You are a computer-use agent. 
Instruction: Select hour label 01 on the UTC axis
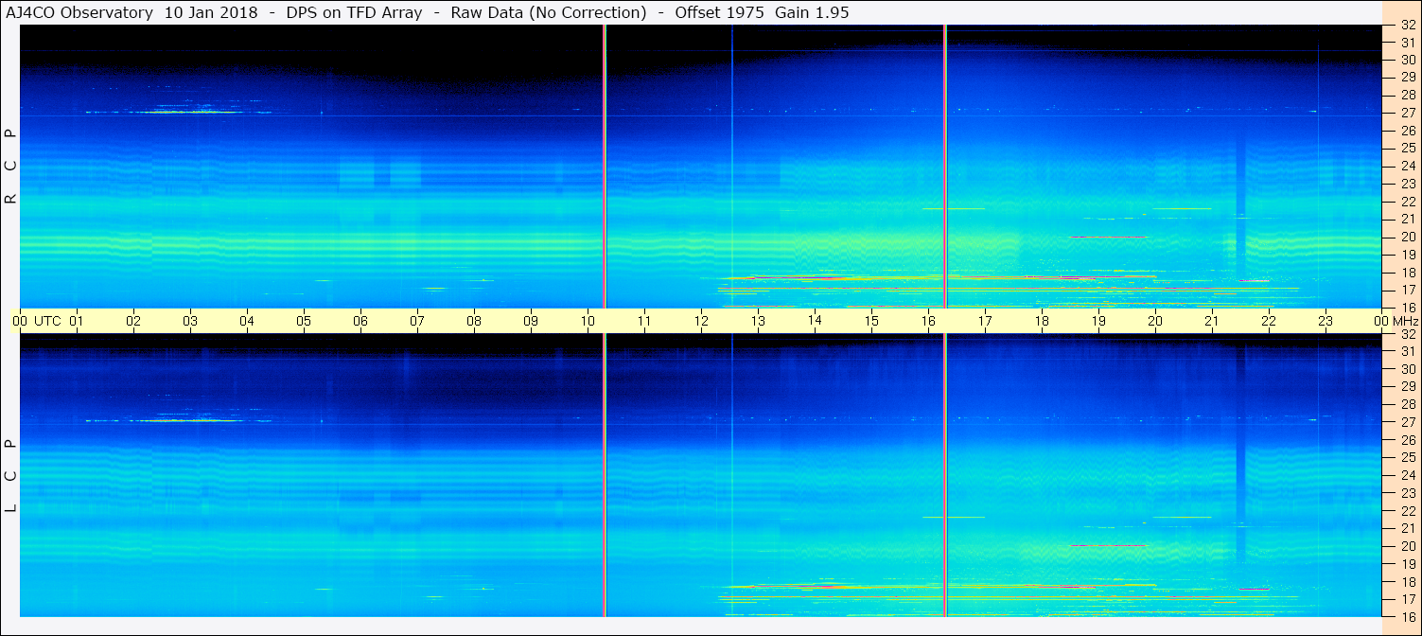pyautogui.click(x=77, y=321)
